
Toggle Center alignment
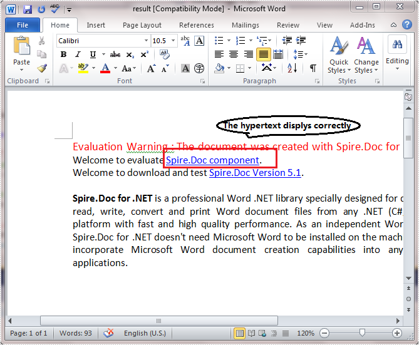point(234,54)
